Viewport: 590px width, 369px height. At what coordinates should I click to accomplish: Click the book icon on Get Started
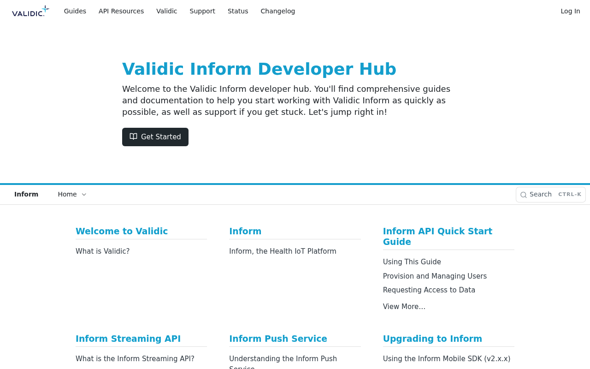point(133,137)
